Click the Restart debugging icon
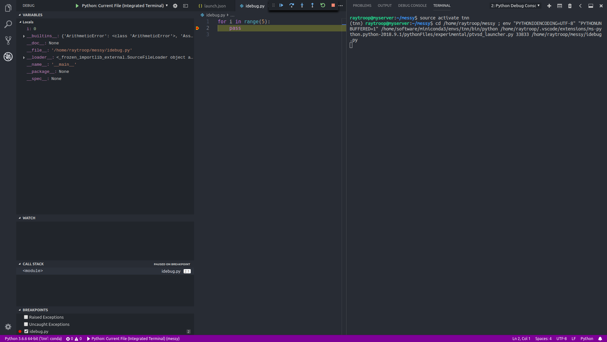 coord(322,5)
